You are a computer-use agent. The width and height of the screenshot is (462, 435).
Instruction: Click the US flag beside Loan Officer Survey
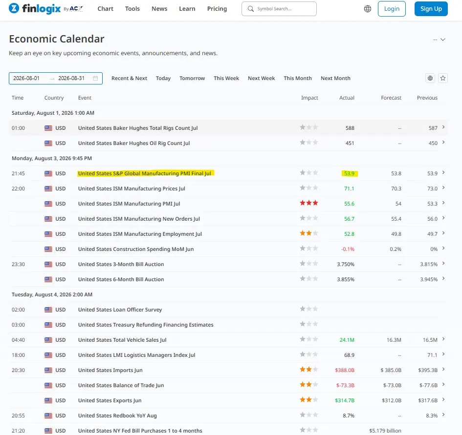click(48, 310)
